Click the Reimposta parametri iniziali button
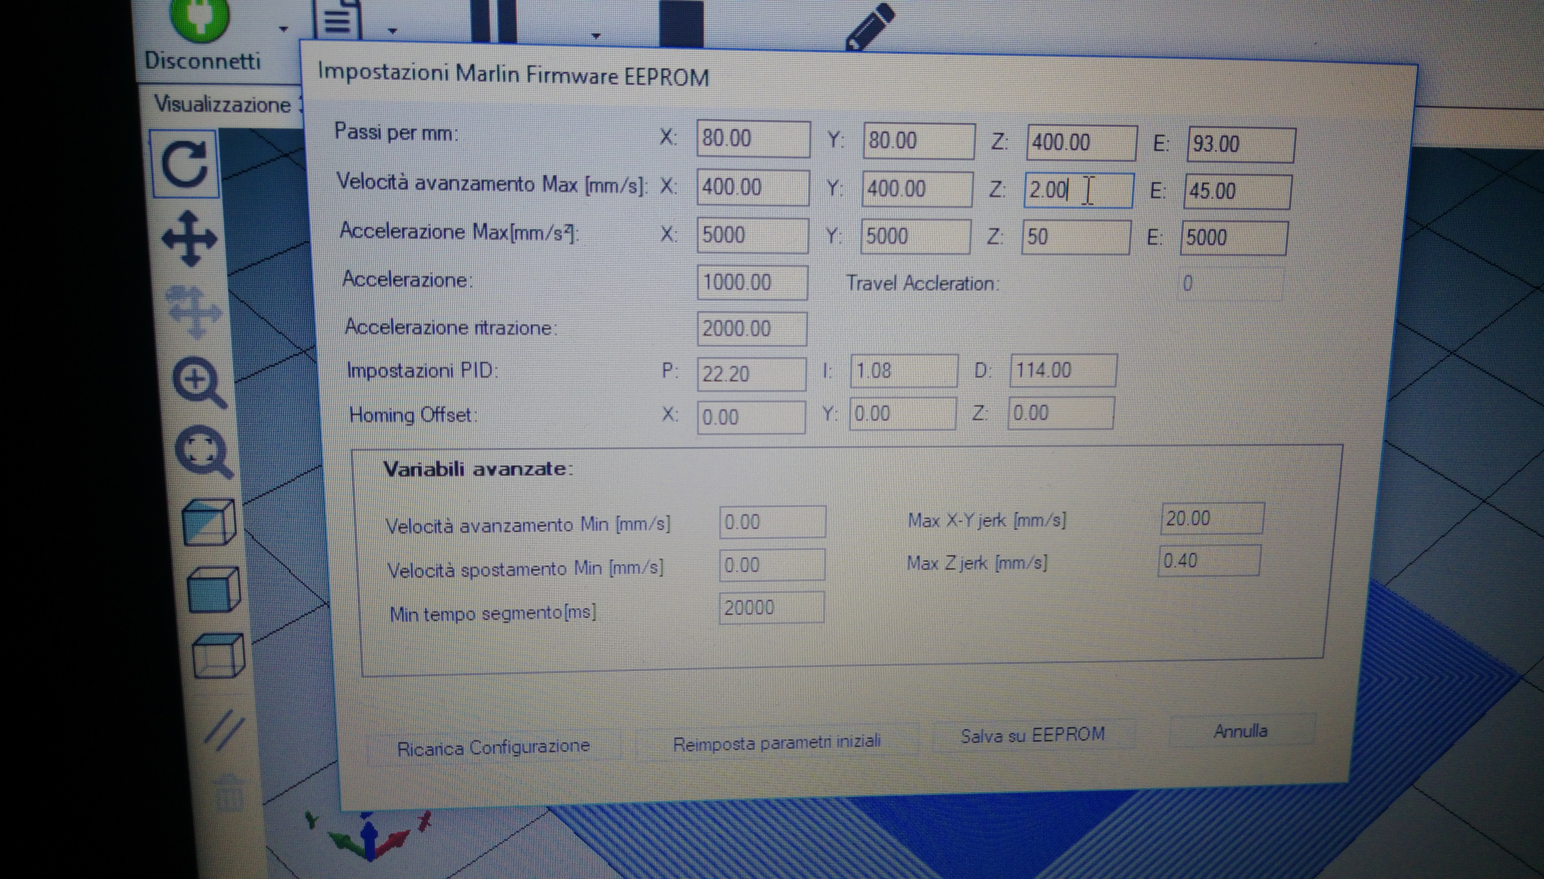Screen dimensions: 1544x879 click(777, 742)
